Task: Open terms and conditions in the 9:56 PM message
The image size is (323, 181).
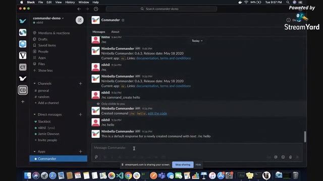Action: tap(175, 86)
